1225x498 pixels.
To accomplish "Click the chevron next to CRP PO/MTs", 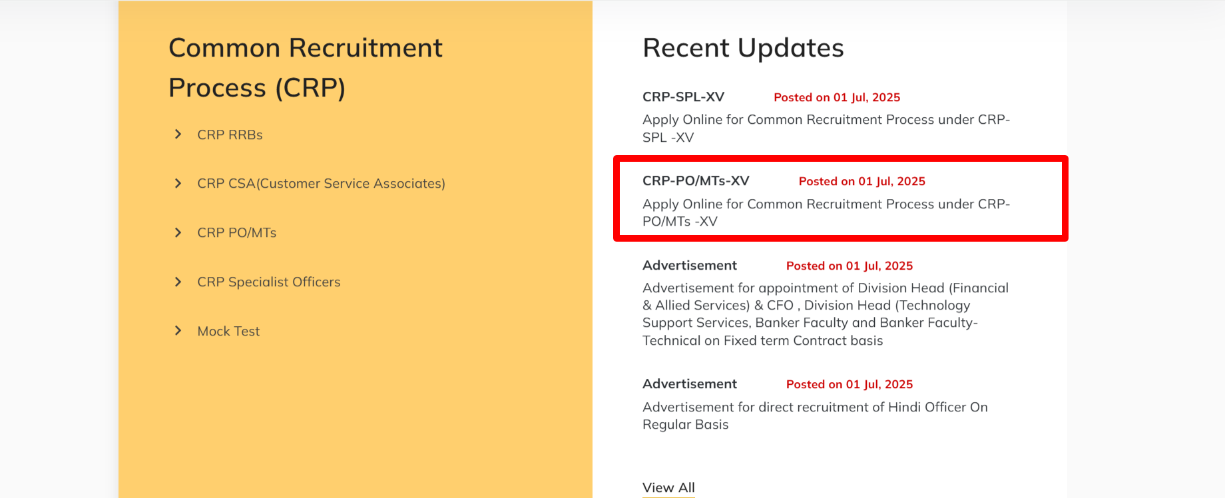I will 178,232.
